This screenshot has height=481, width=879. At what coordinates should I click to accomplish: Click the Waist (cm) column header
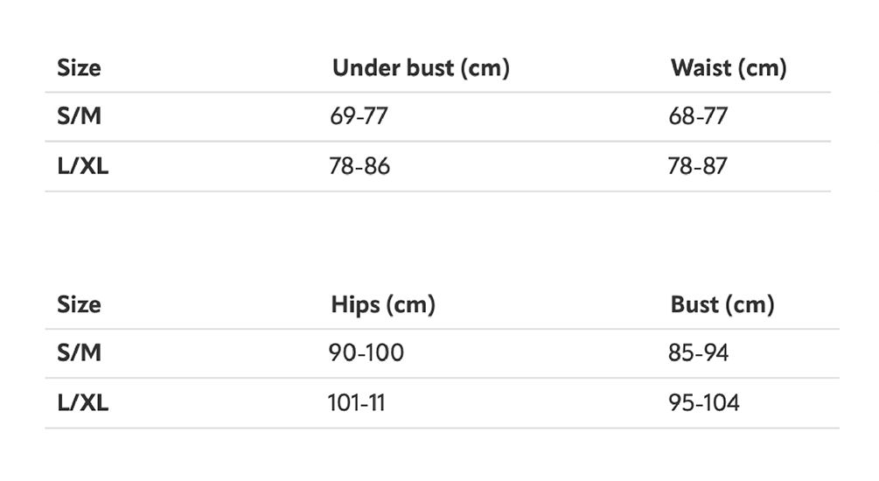(x=728, y=68)
